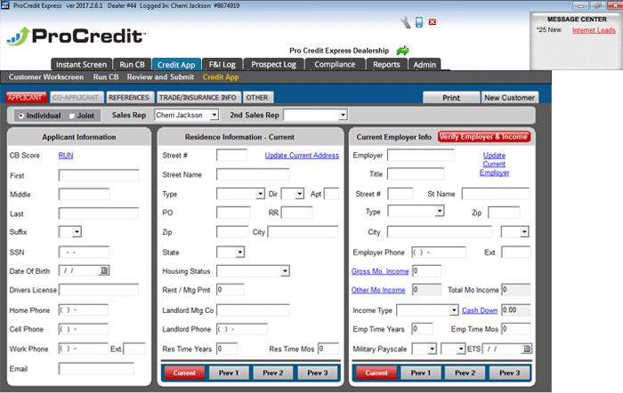The height and width of the screenshot is (393, 623).
Task: Click the Rent / Mtg Pmt field
Action: (231, 289)
